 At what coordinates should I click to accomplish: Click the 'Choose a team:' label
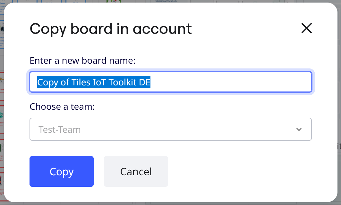62,106
